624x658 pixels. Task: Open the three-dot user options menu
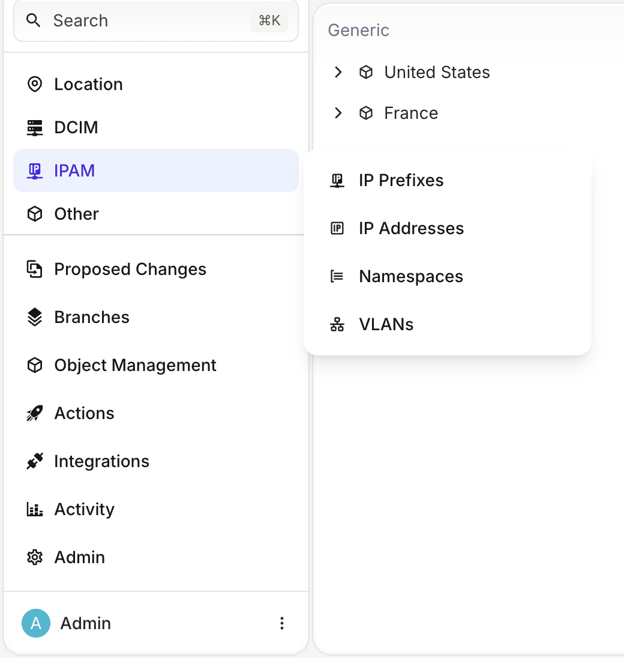[282, 623]
